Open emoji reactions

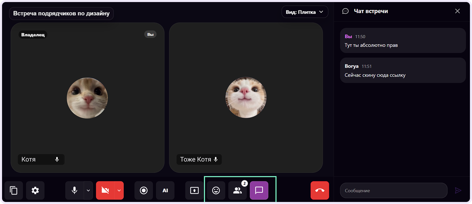tap(216, 191)
